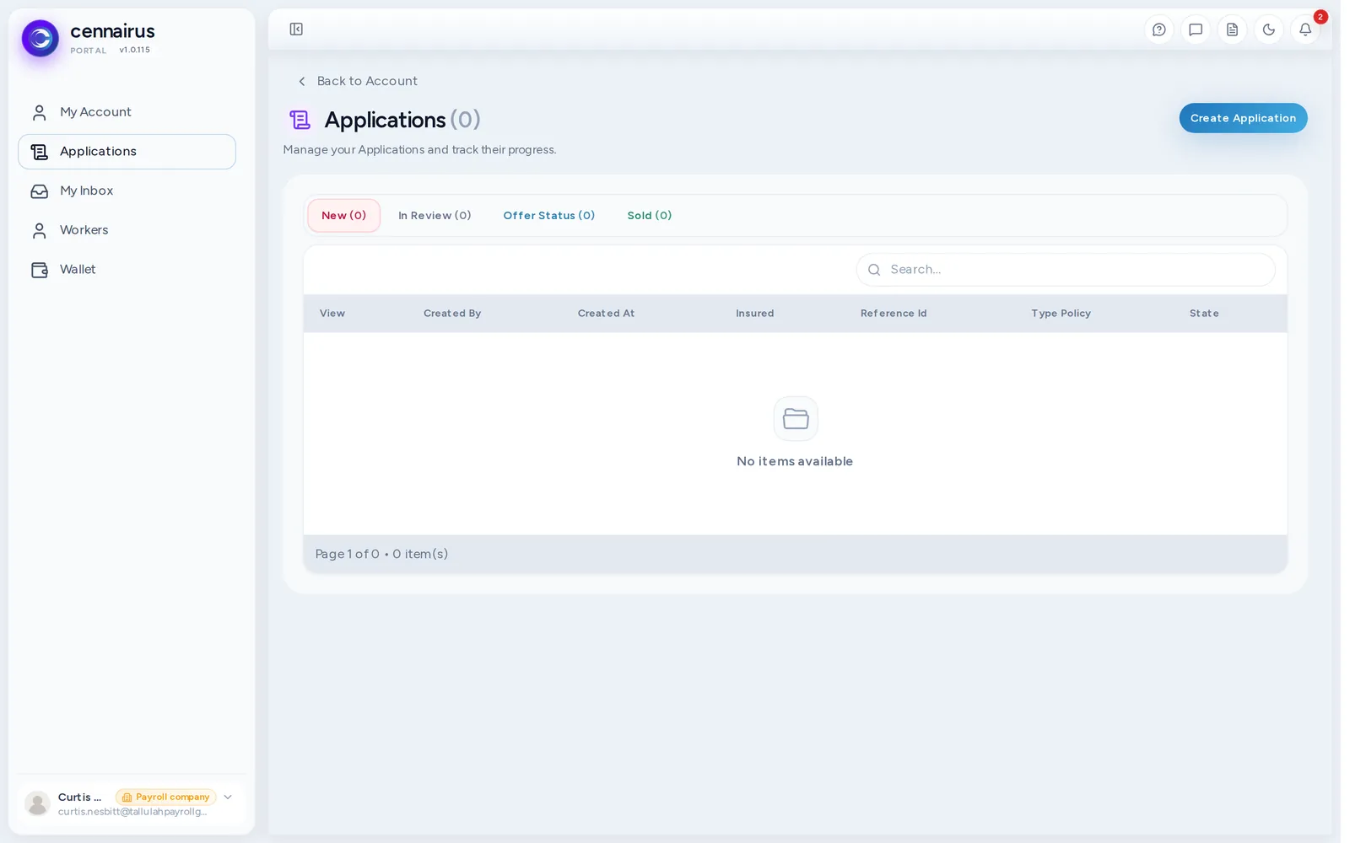
Task: Click the "Page 1 of 0" pagination text
Action: 347,554
